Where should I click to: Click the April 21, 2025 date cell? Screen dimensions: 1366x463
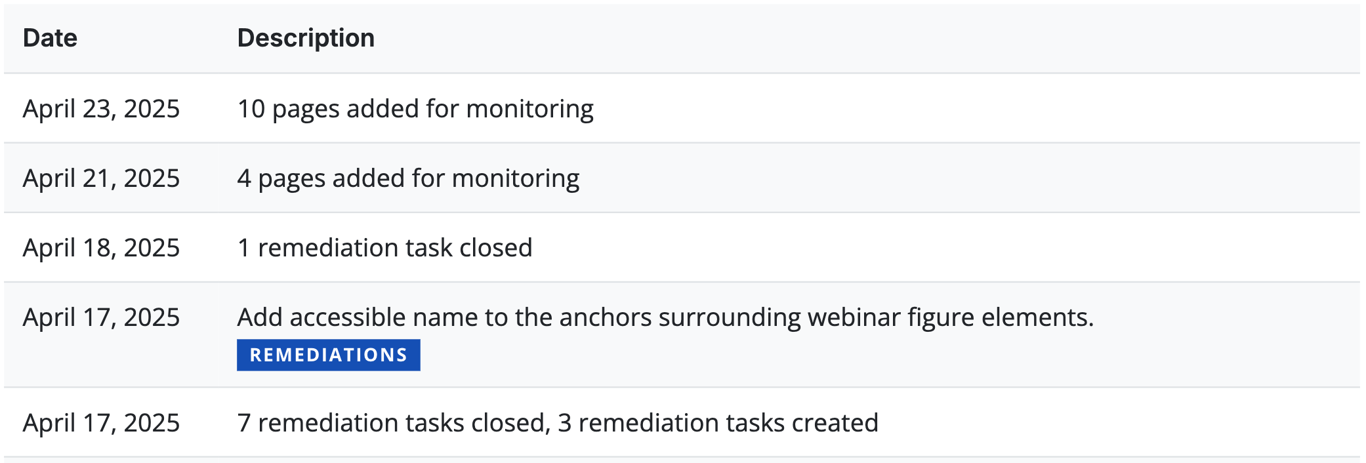pos(101,178)
